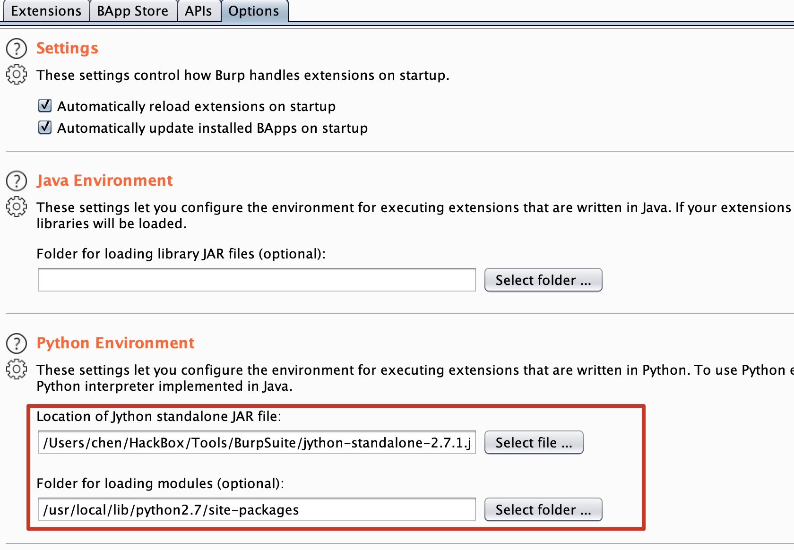Click Select folder for Java library JARs
794x550 pixels.
(x=543, y=280)
